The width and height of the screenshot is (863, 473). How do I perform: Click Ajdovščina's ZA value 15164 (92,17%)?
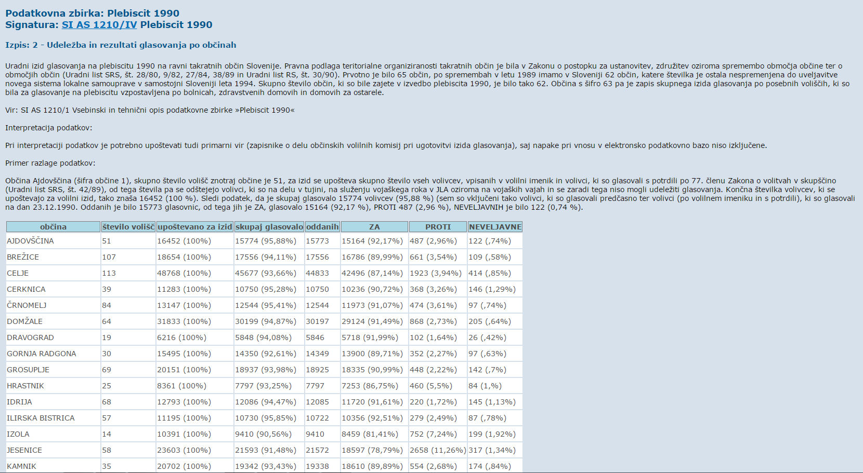[x=372, y=241]
